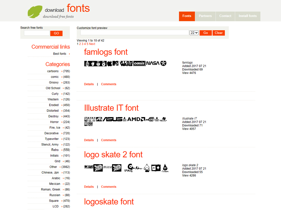Screen dimensions: 281x211
Task: Click the GO search button
Action: [x=56, y=33]
